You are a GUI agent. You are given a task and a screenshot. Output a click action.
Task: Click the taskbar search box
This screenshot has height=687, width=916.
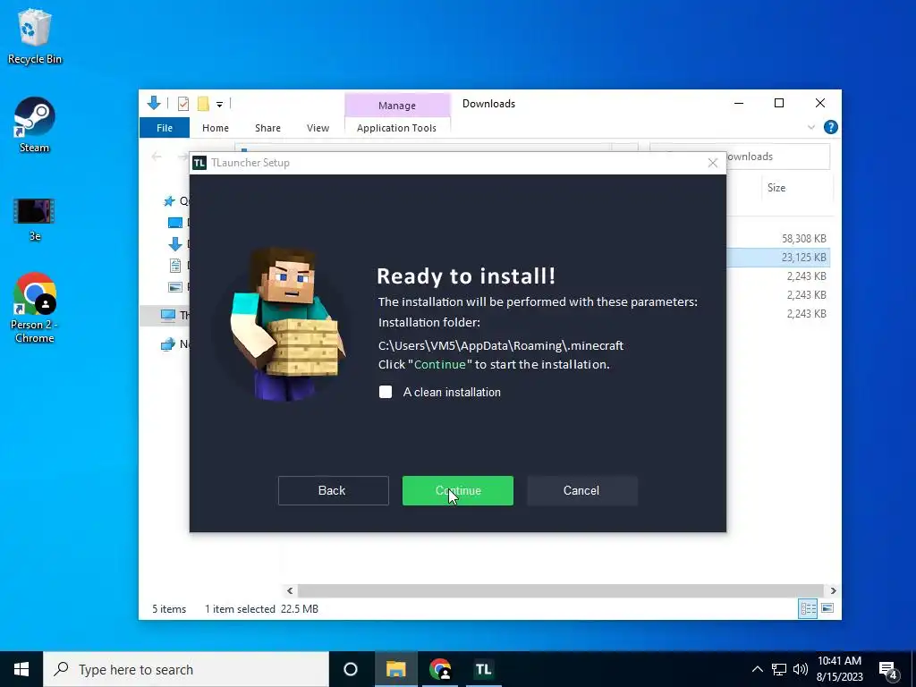tap(186, 669)
